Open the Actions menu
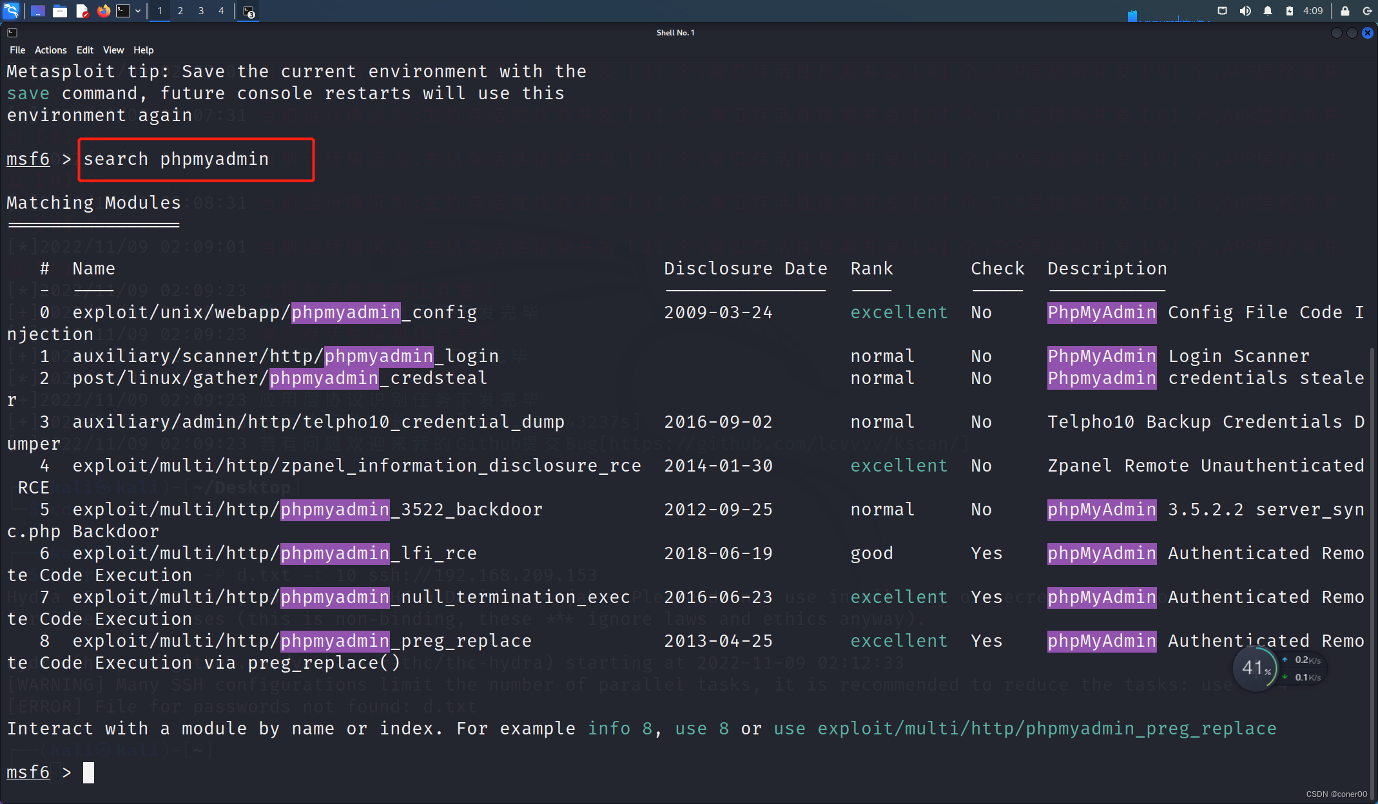 50,50
